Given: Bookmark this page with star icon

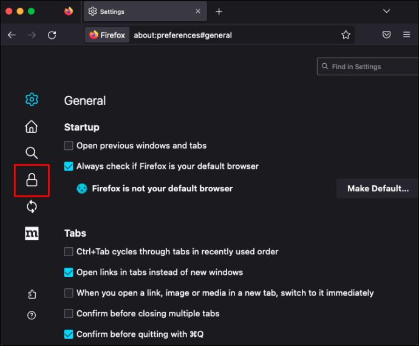Looking at the screenshot, I should point(346,35).
